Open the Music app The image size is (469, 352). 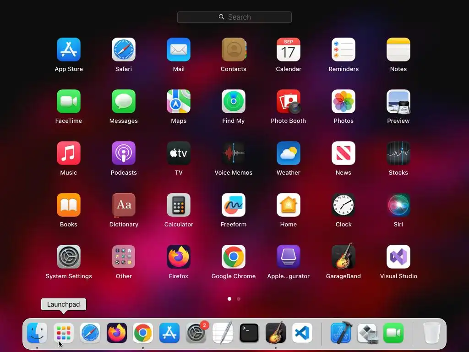[69, 153]
